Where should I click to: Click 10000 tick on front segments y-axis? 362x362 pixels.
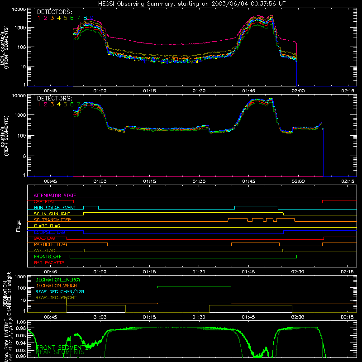[19, 10]
